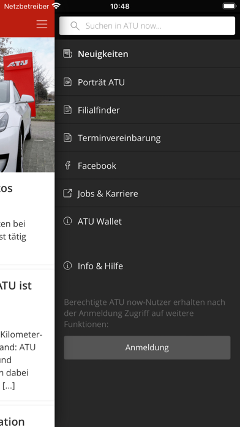Open the Facebook menu entry

click(148, 166)
